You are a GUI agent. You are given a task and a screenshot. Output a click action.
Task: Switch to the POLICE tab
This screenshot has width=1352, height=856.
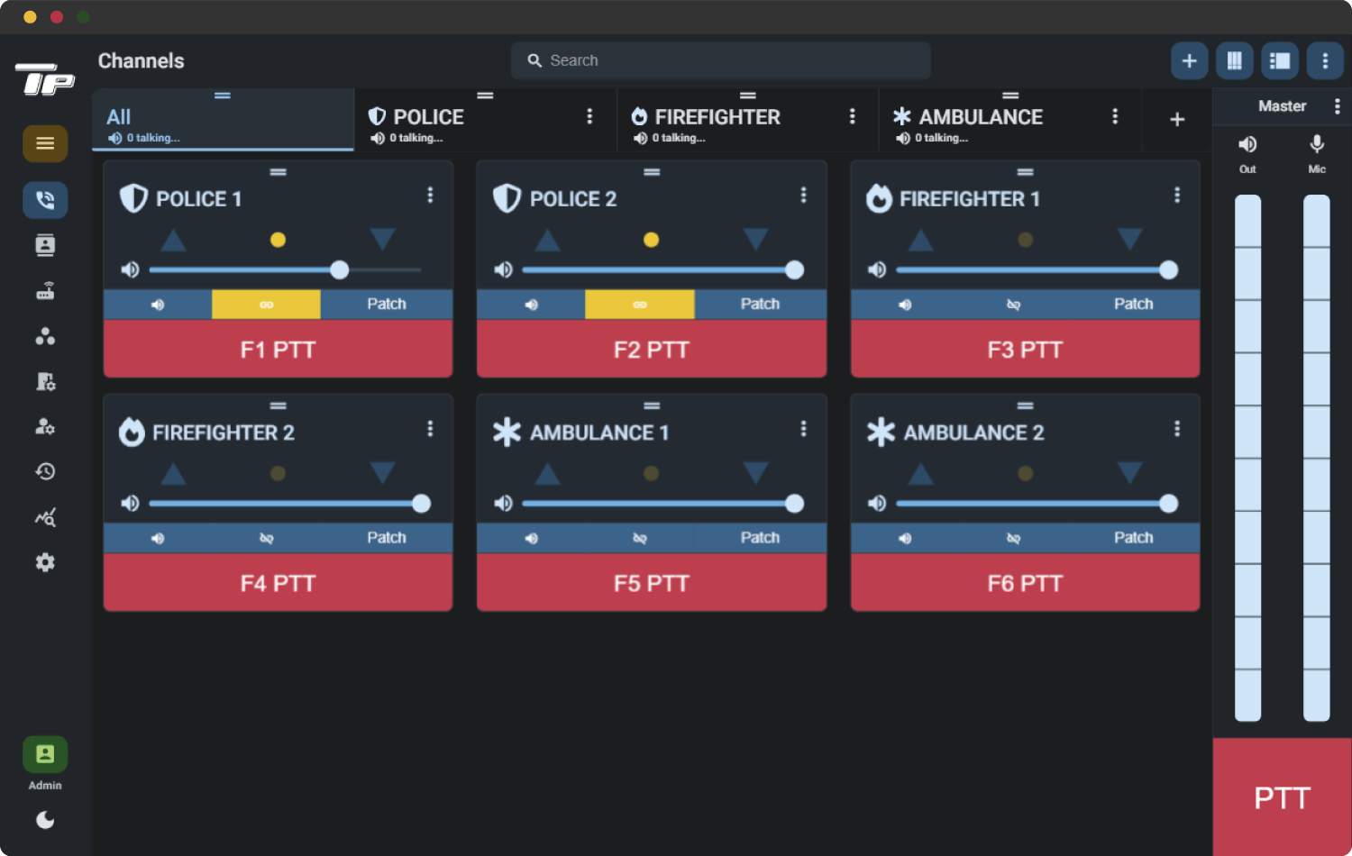point(428,116)
